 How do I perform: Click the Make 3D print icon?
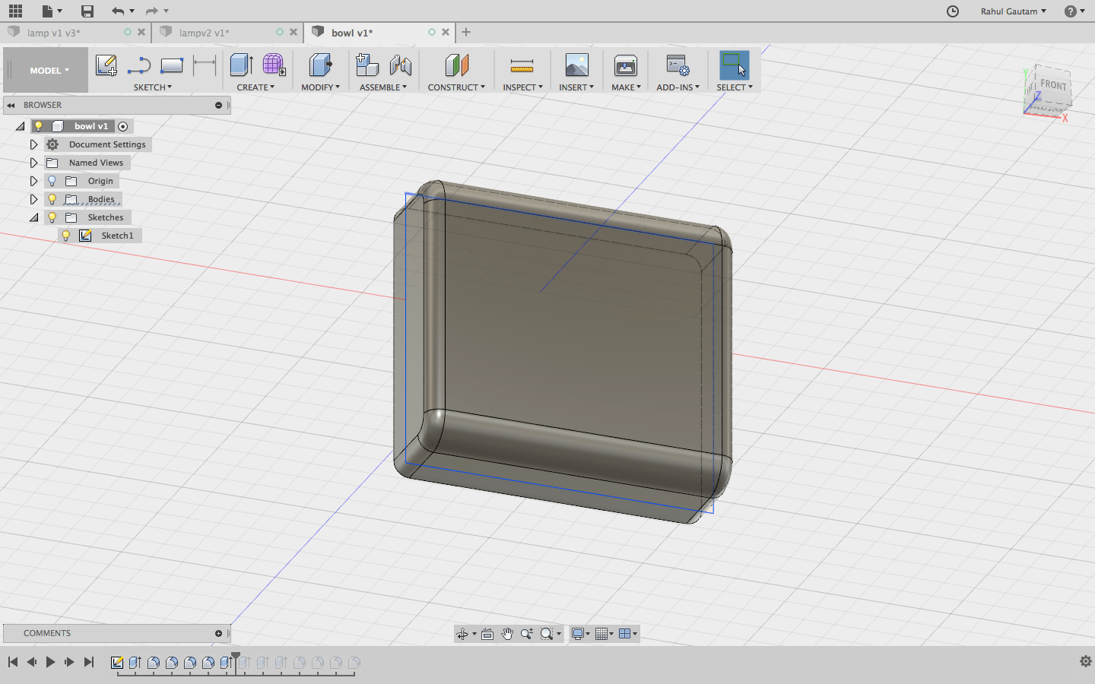pos(626,66)
